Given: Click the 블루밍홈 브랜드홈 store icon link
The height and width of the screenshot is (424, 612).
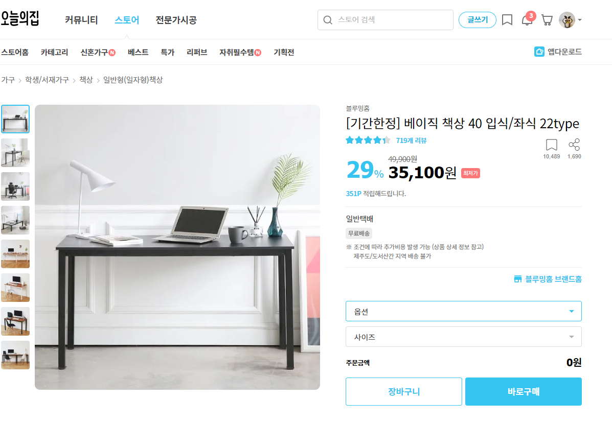Looking at the screenshot, I should 517,279.
